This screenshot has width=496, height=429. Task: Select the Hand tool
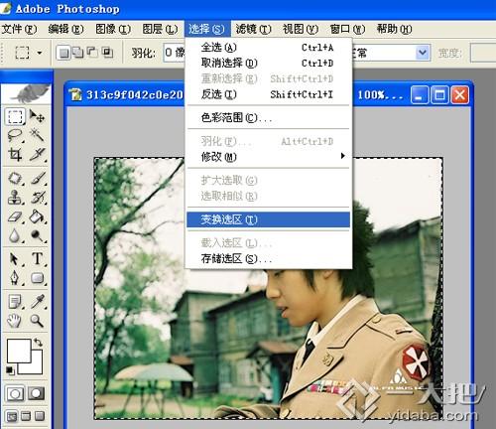point(15,321)
